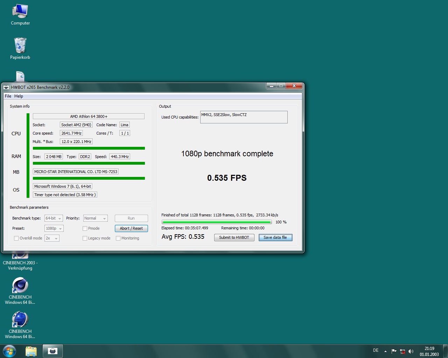The height and width of the screenshot is (358, 448).
Task: Open Windows Explorer from the taskbar
Action: point(31,351)
